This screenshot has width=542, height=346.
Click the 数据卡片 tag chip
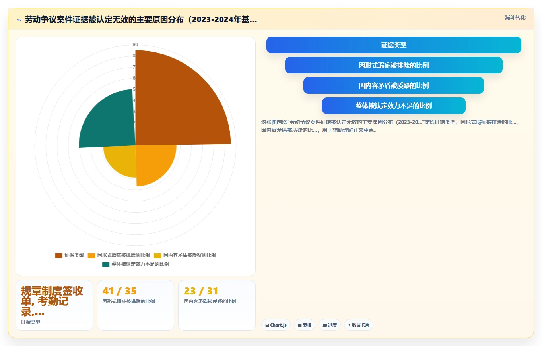point(359,325)
